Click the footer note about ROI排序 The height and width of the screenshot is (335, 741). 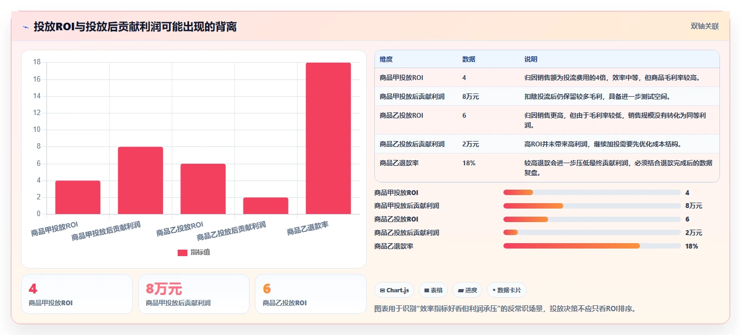(x=505, y=309)
